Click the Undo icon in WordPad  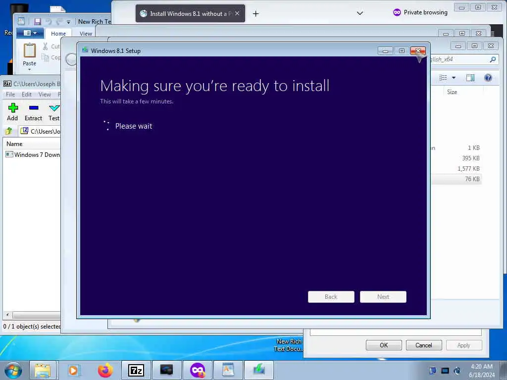(49, 22)
